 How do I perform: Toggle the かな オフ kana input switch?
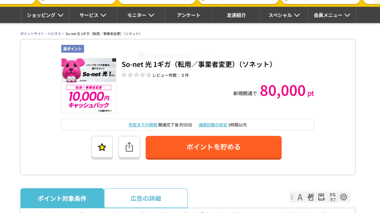pyautogui.click(x=332, y=197)
